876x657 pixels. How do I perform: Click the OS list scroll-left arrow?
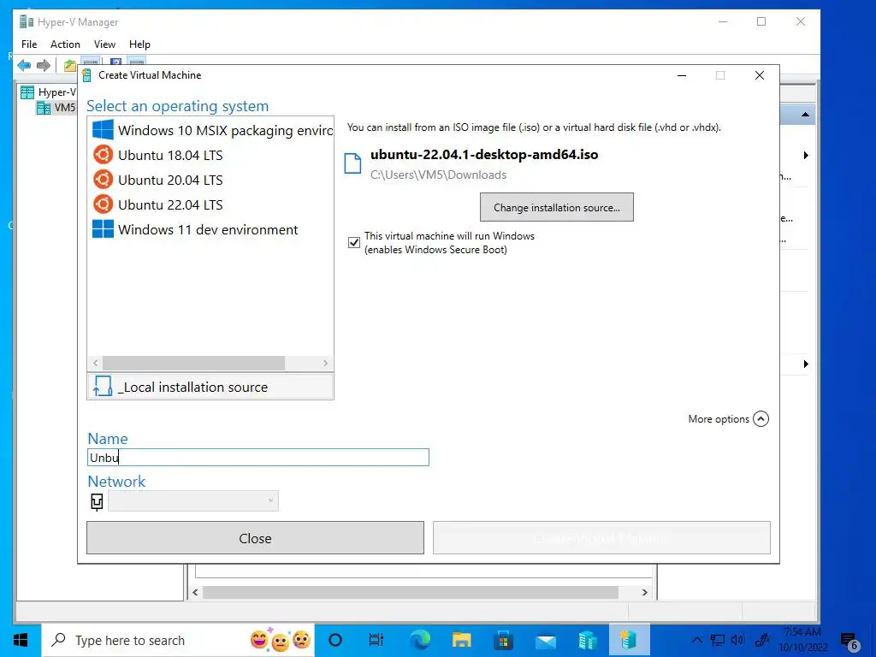pos(96,363)
